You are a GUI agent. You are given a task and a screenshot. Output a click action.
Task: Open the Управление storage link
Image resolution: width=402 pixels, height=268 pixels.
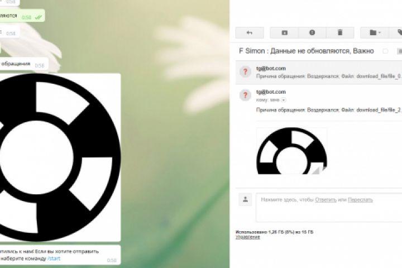248,237
